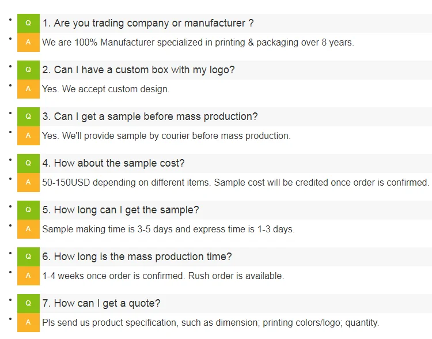Click the orange A icon beside courier sample answer
This screenshot has width=432, height=339.
pyautogui.click(x=28, y=135)
